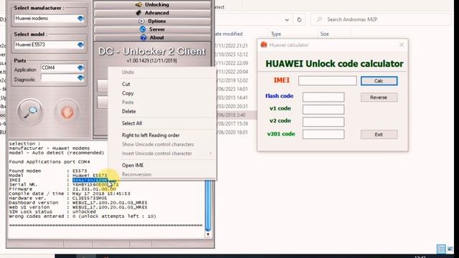Viewport: 459px width, 258px height.
Task: Click the v201 code field
Action: coord(323,134)
